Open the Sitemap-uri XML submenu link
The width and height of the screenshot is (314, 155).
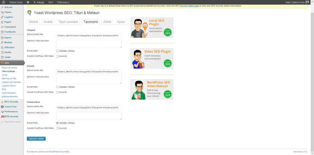click(9, 78)
